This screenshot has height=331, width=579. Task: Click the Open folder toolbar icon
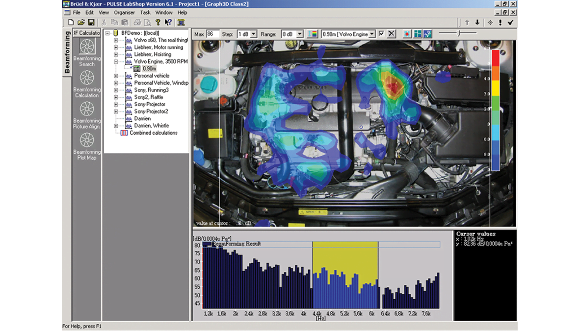click(x=81, y=23)
